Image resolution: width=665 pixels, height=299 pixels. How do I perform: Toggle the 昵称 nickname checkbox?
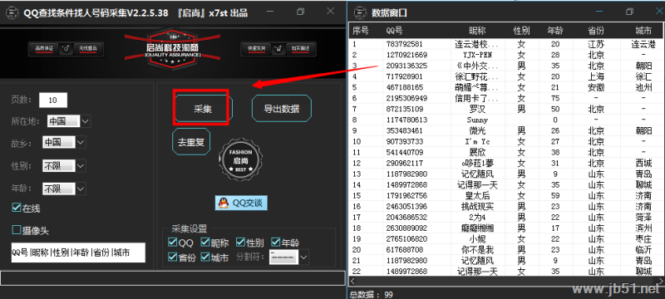[x=205, y=243]
